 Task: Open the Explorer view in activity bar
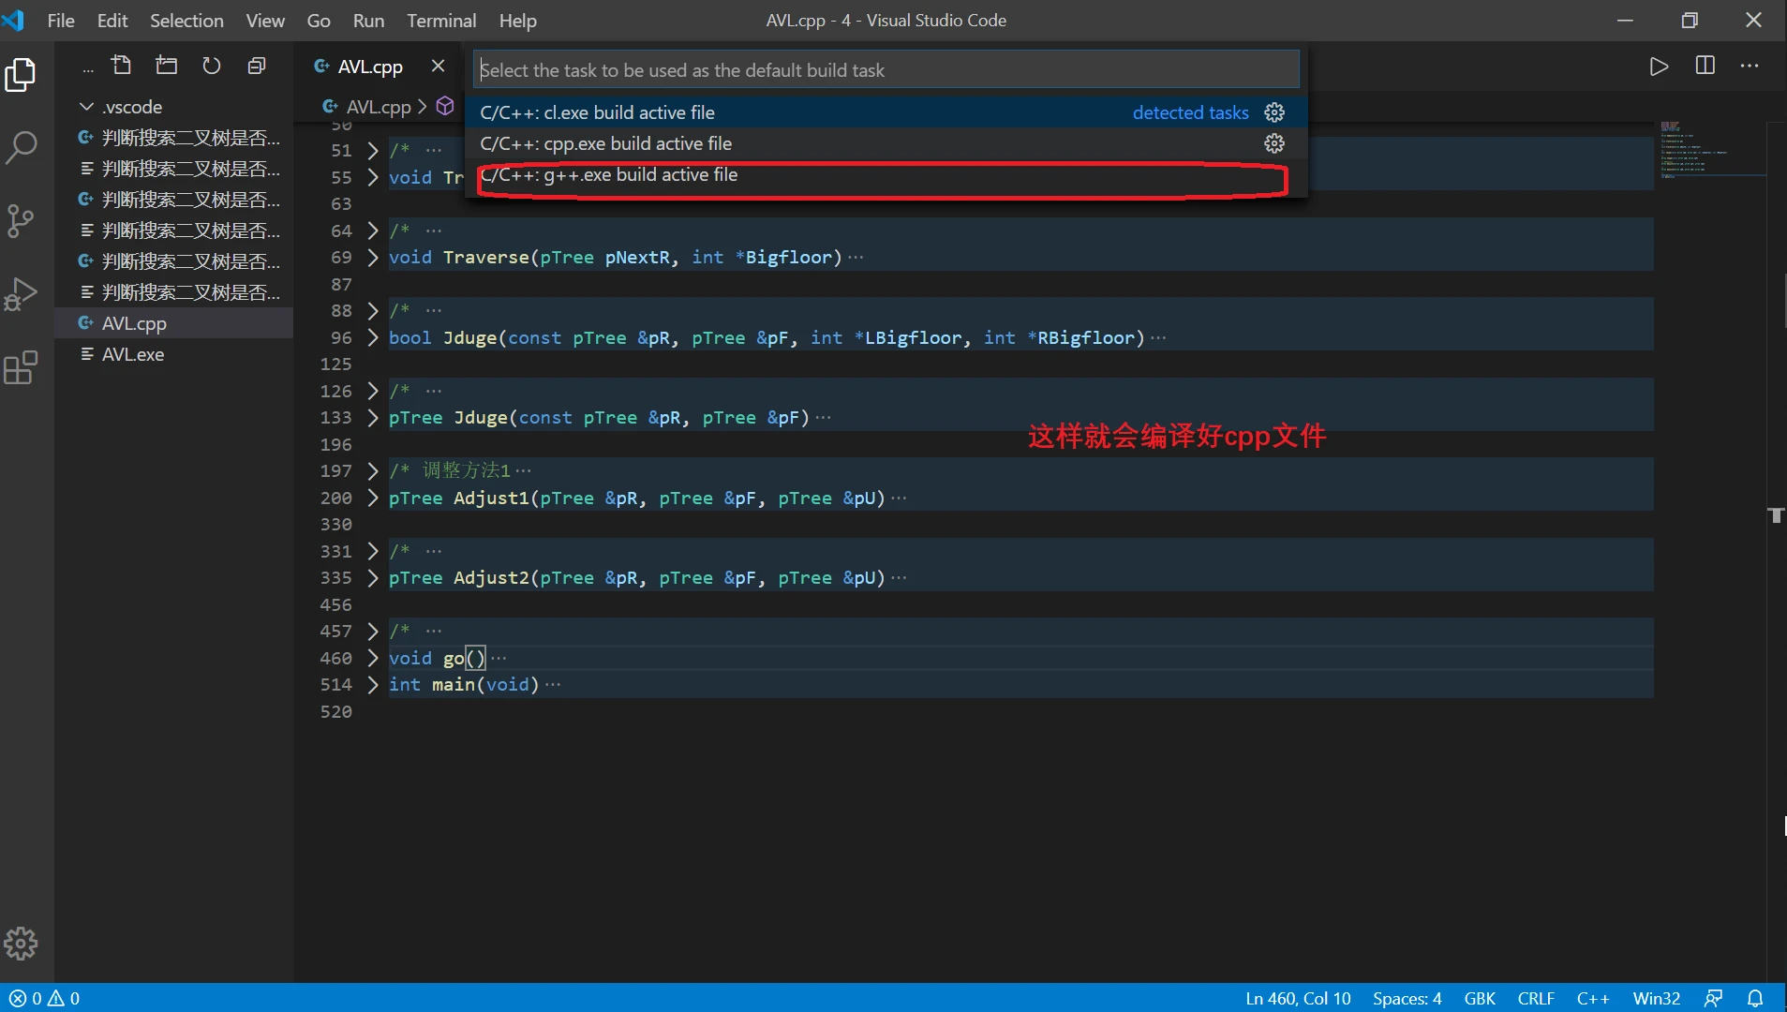pyautogui.click(x=21, y=75)
